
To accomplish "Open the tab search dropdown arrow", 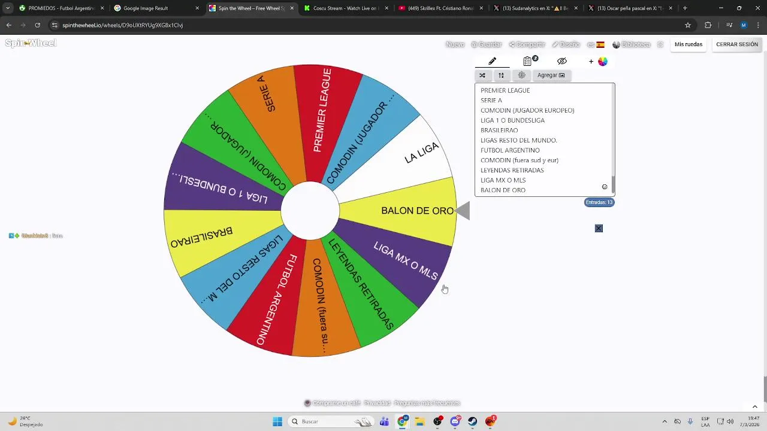I will (7, 8).
